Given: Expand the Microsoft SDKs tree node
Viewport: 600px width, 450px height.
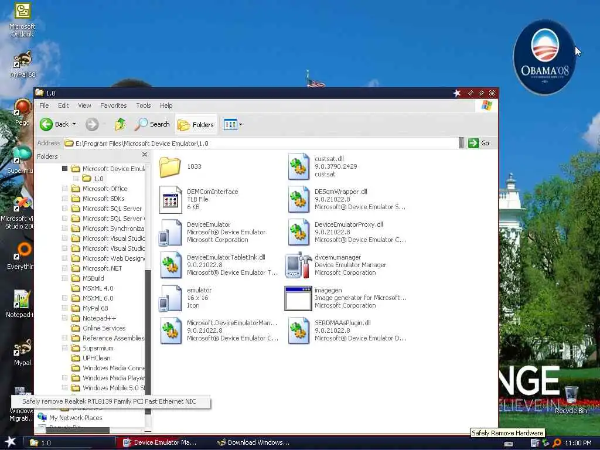Looking at the screenshot, I should (64, 198).
